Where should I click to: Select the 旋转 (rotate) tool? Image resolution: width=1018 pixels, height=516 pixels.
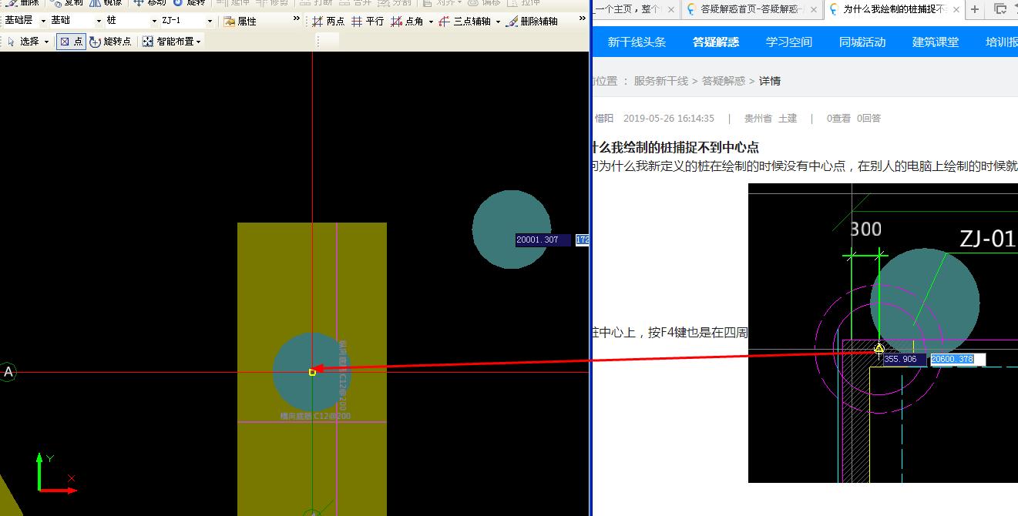190,3
